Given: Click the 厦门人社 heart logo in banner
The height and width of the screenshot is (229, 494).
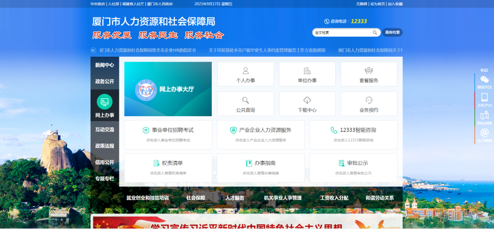Looking at the screenshot, I should (146, 91).
